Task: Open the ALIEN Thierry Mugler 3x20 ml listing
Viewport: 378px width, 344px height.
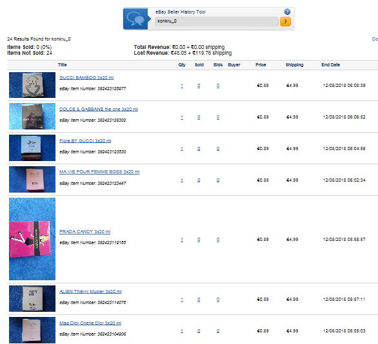Action: pos(90,292)
